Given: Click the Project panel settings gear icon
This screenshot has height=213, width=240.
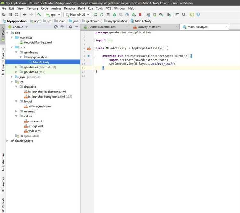Looking at the screenshot, I should pyautogui.click(x=70, y=27).
